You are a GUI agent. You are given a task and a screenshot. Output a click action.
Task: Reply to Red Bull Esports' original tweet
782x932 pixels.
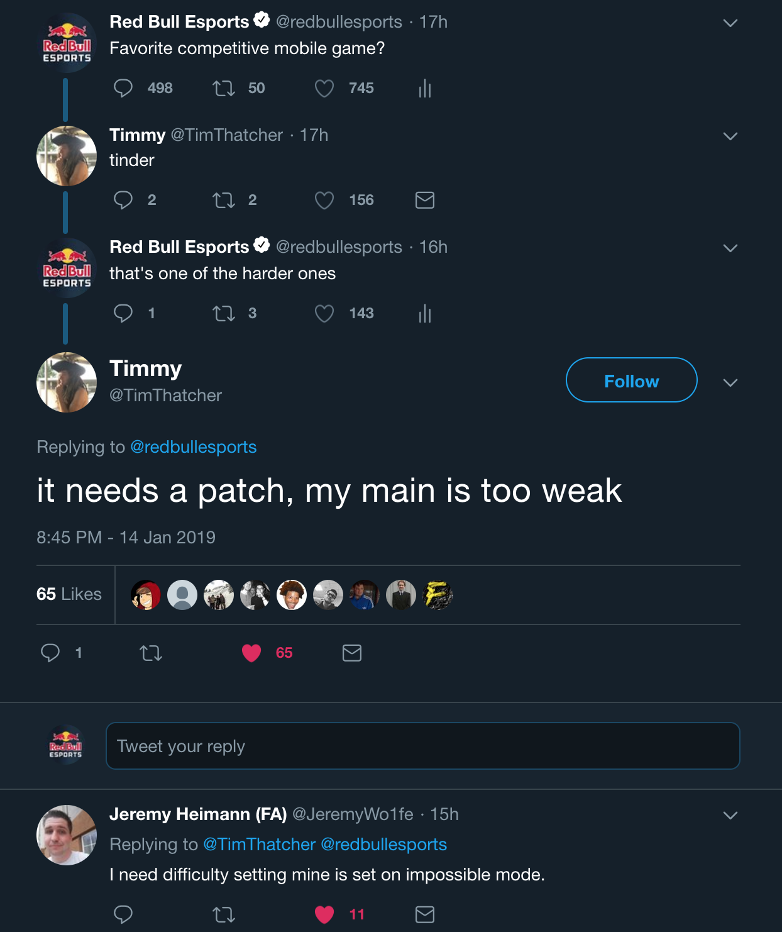click(x=123, y=88)
